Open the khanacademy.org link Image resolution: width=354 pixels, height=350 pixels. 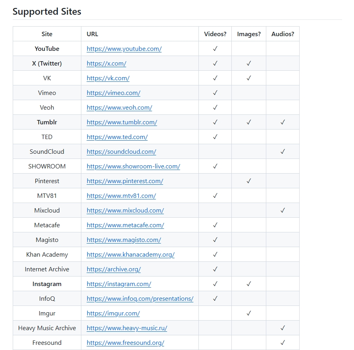click(x=131, y=254)
